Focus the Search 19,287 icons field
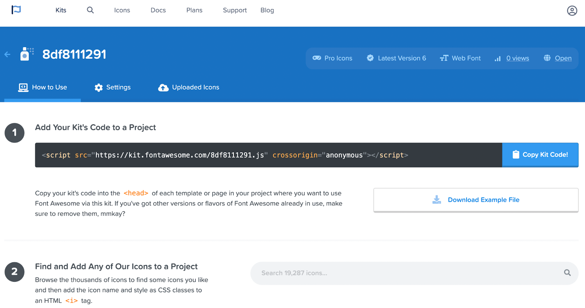The width and height of the screenshot is (585, 308). 414,273
